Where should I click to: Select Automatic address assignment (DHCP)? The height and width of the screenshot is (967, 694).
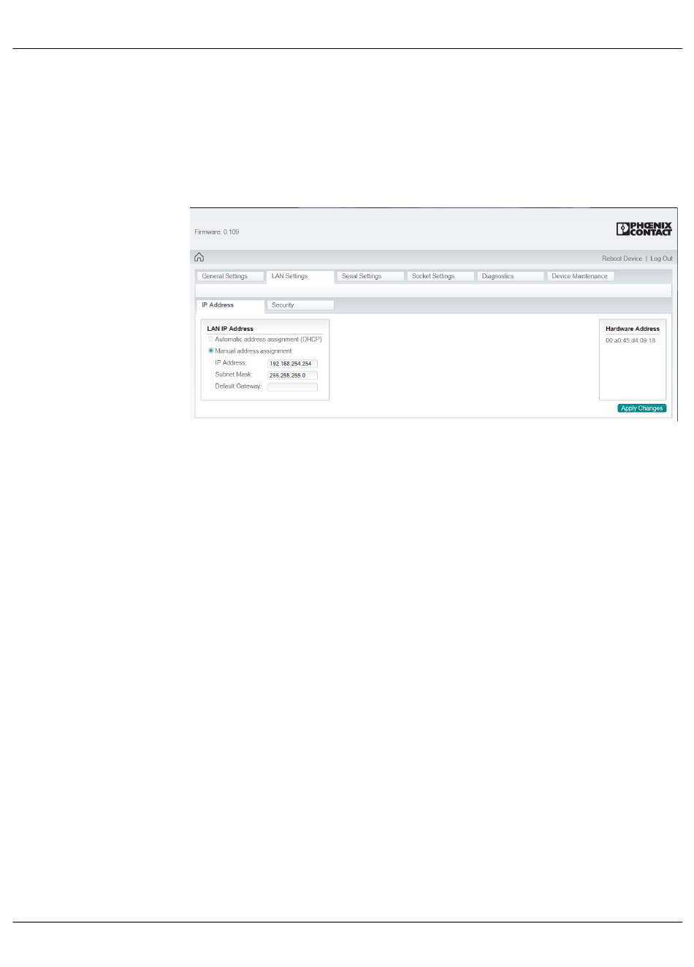tap(211, 340)
